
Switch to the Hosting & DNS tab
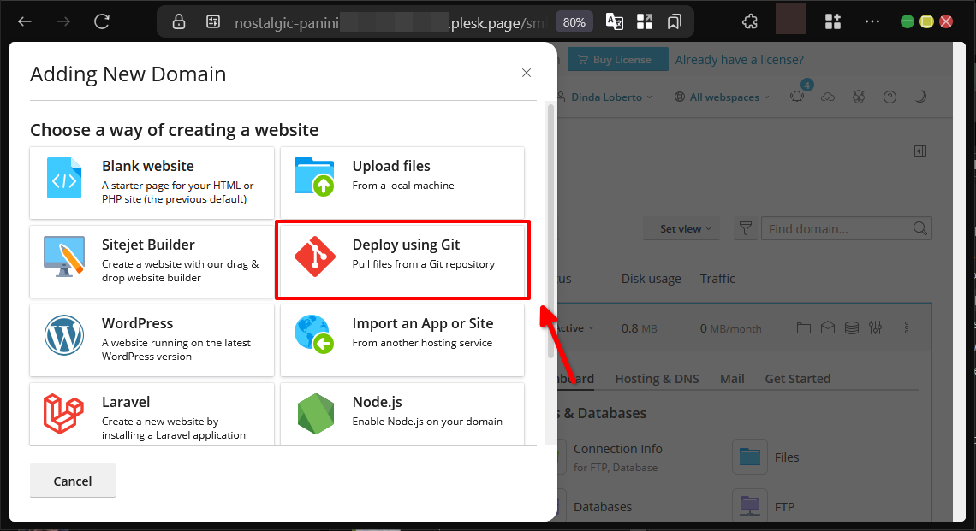(x=657, y=379)
